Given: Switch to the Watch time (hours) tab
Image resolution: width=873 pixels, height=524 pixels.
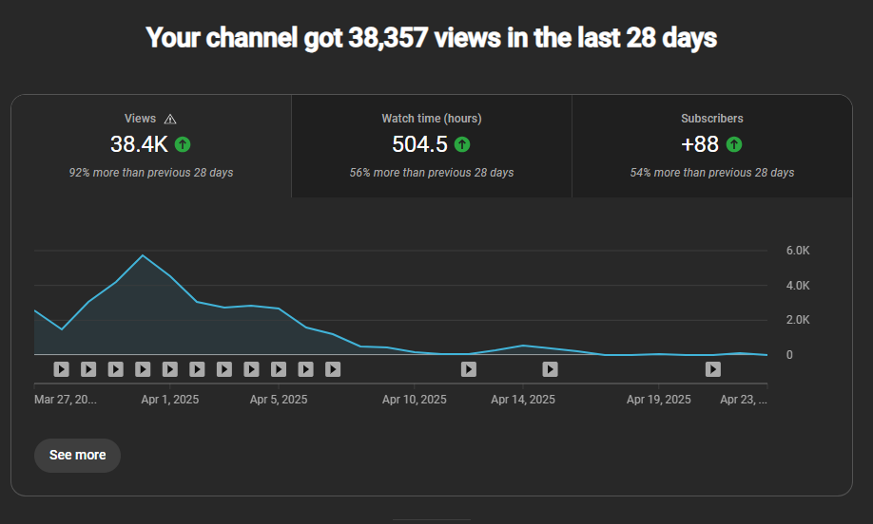Looking at the screenshot, I should coord(431,145).
